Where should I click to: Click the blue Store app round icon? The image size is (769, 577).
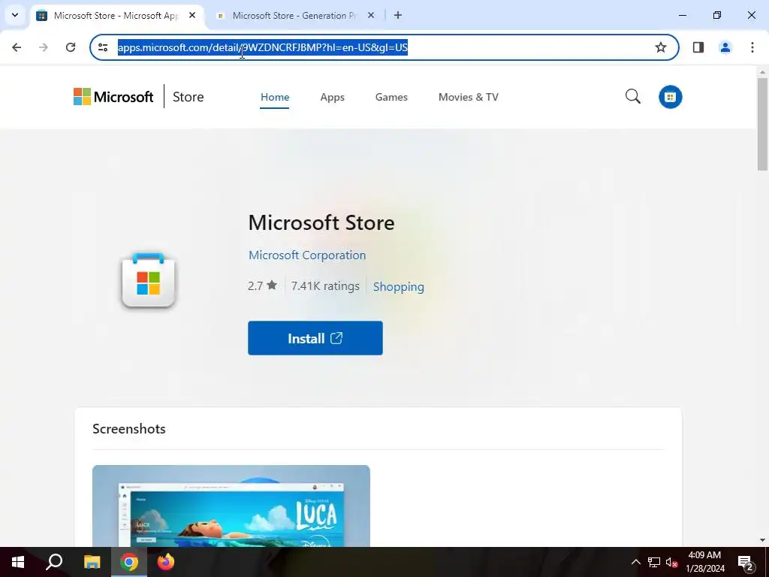click(671, 97)
